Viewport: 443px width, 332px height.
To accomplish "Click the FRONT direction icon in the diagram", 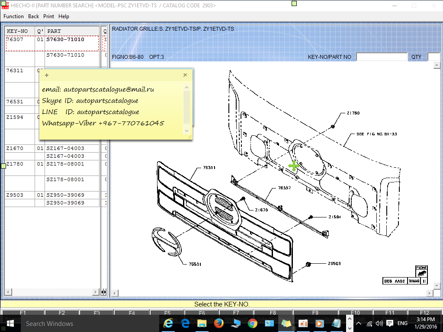I will pyautogui.click(x=421, y=271).
